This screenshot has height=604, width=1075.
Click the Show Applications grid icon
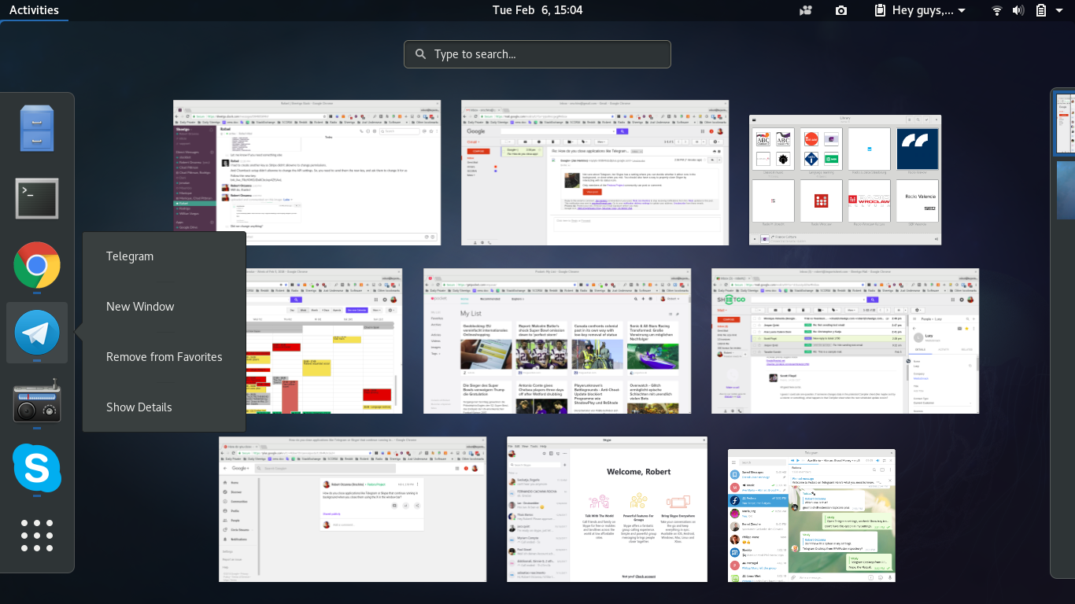point(36,536)
